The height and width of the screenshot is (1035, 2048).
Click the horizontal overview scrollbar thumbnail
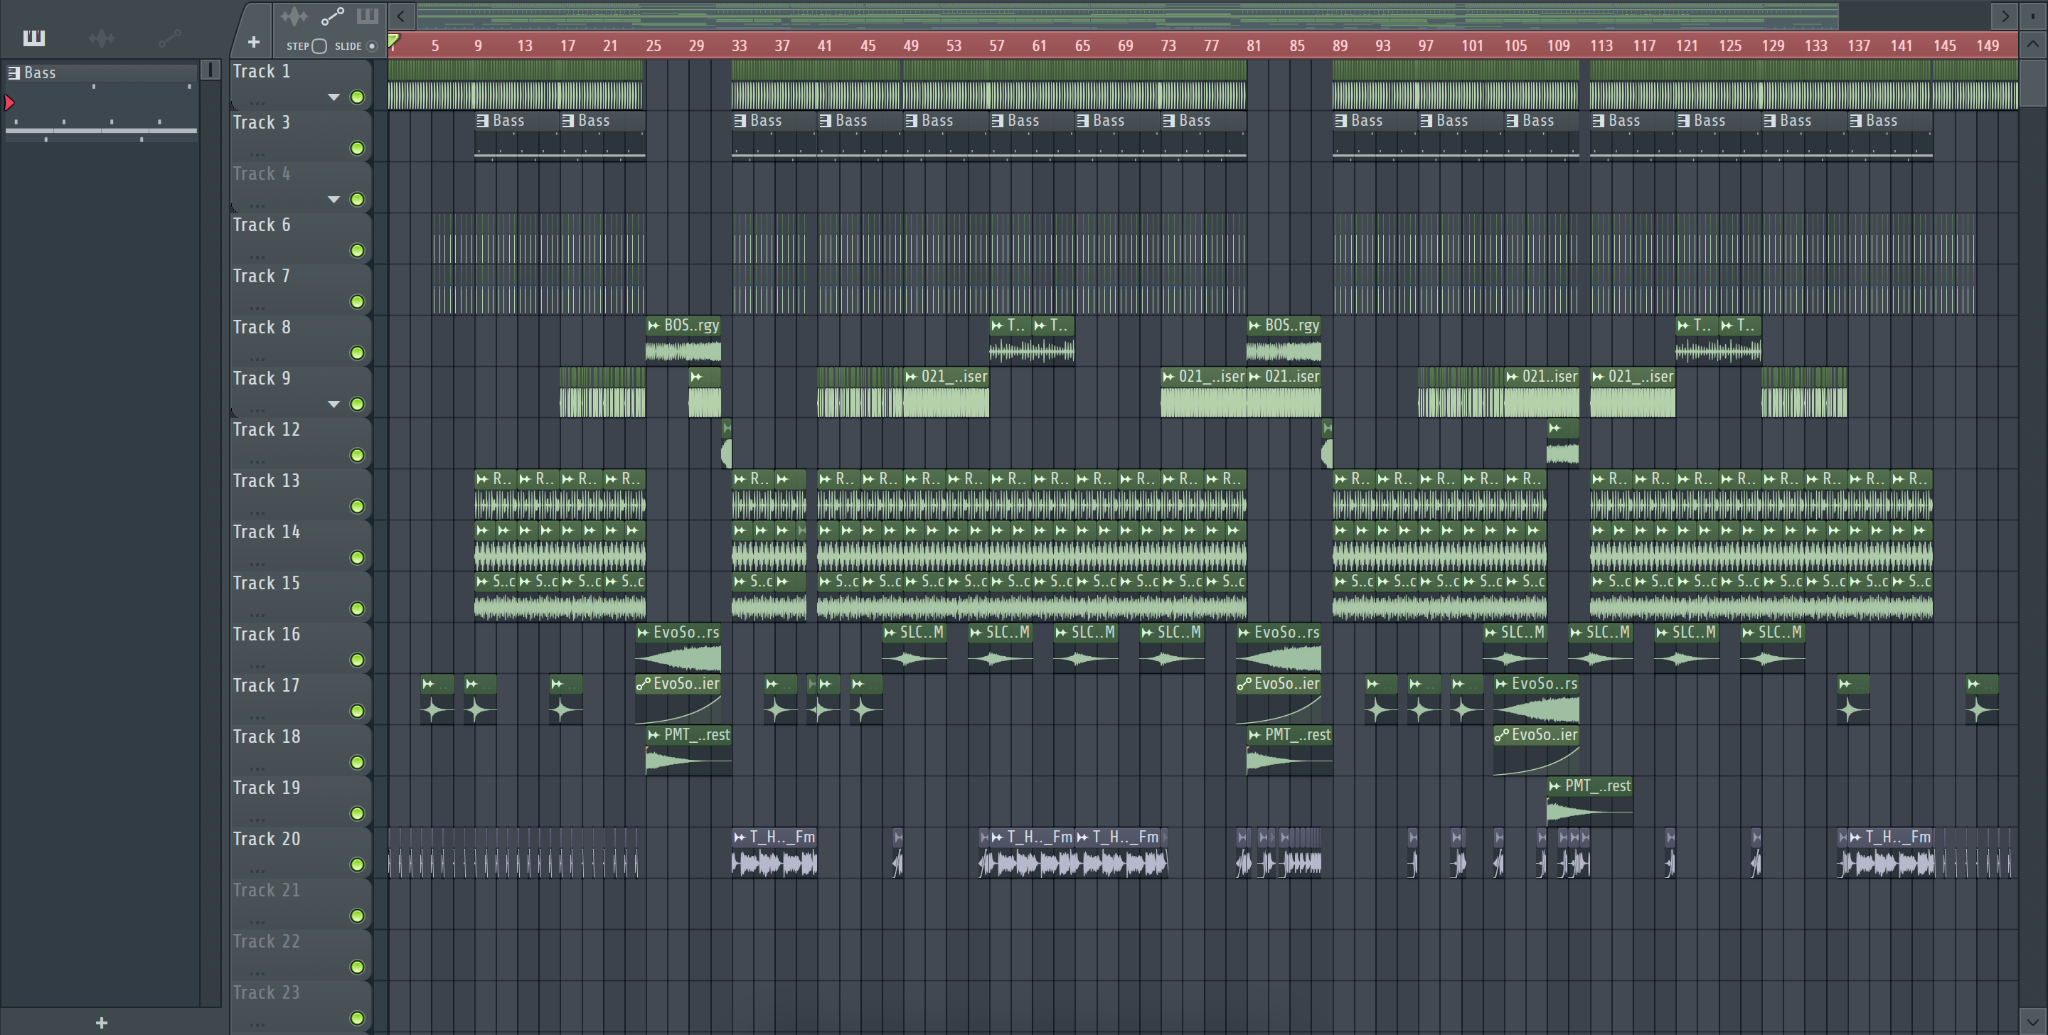point(1127,15)
